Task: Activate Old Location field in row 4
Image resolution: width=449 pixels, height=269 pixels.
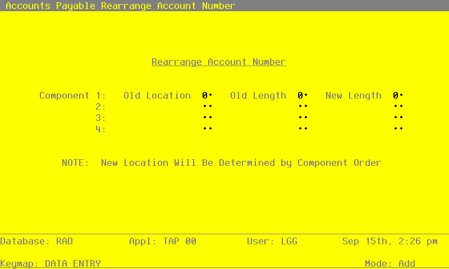Action: coord(207,129)
